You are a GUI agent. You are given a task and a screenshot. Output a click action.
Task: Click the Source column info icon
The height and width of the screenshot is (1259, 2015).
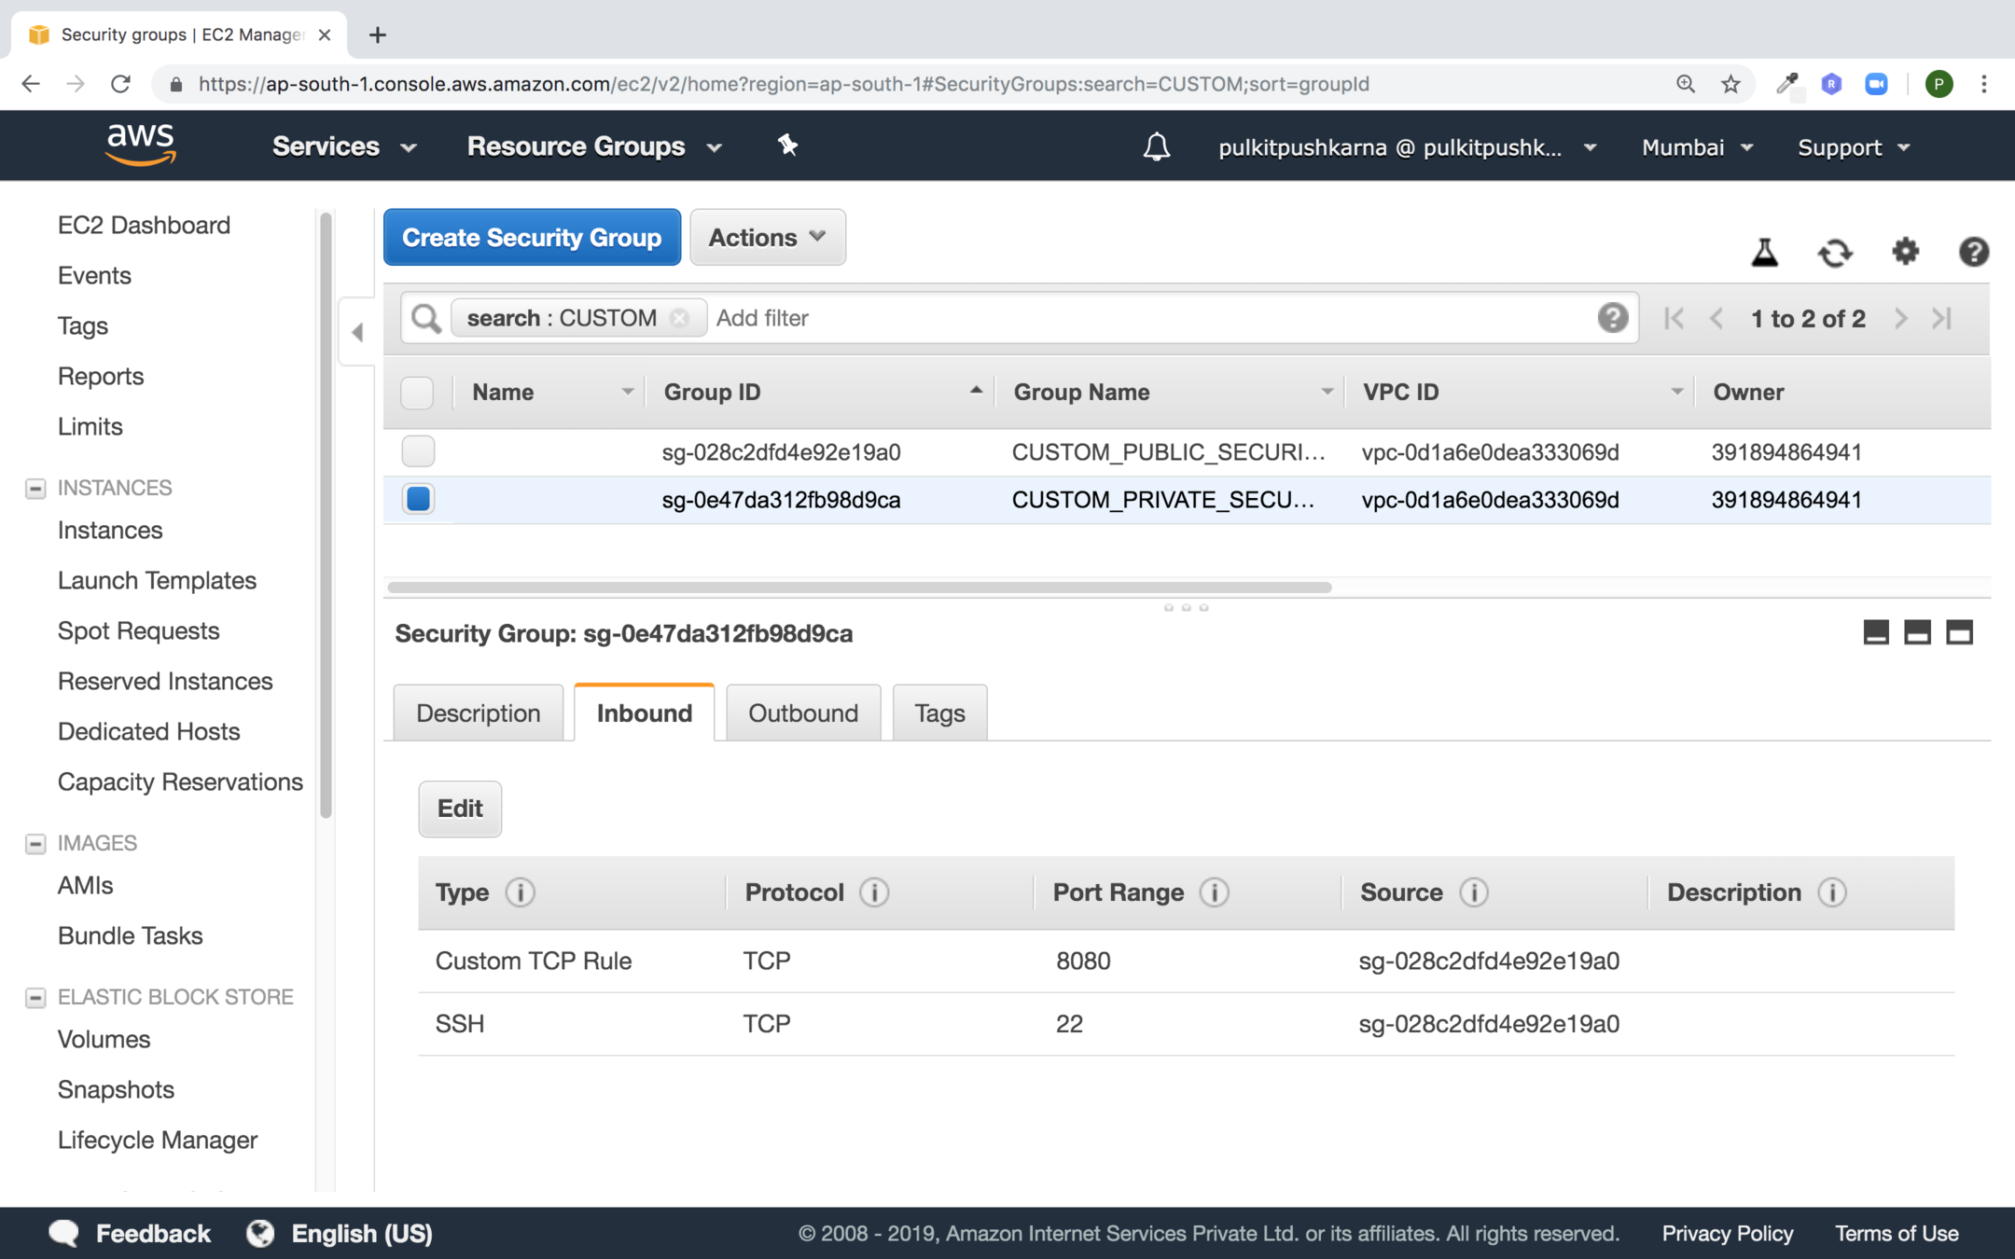coord(1473,892)
